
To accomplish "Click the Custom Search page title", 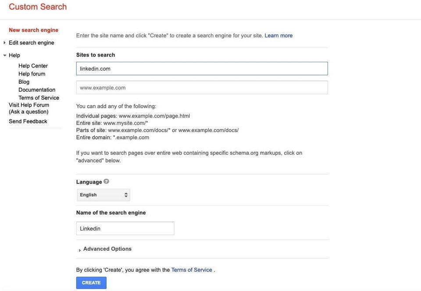I will (x=38, y=7).
